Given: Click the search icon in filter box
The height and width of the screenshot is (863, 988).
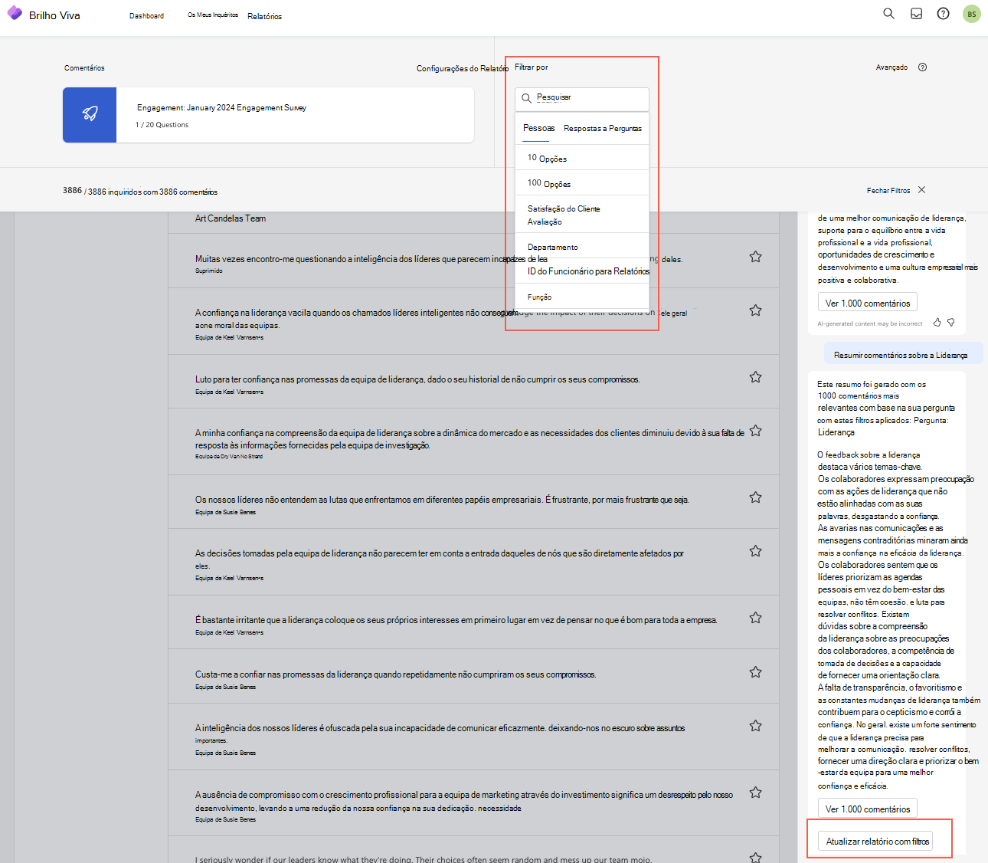Looking at the screenshot, I should click(526, 98).
